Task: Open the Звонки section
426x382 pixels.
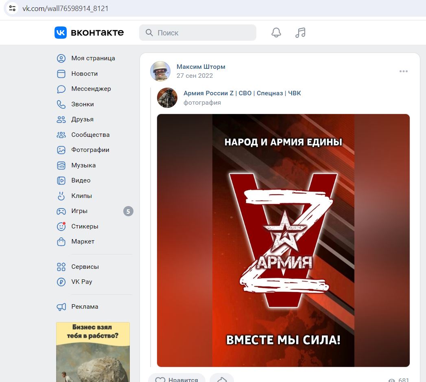Action: coord(83,104)
